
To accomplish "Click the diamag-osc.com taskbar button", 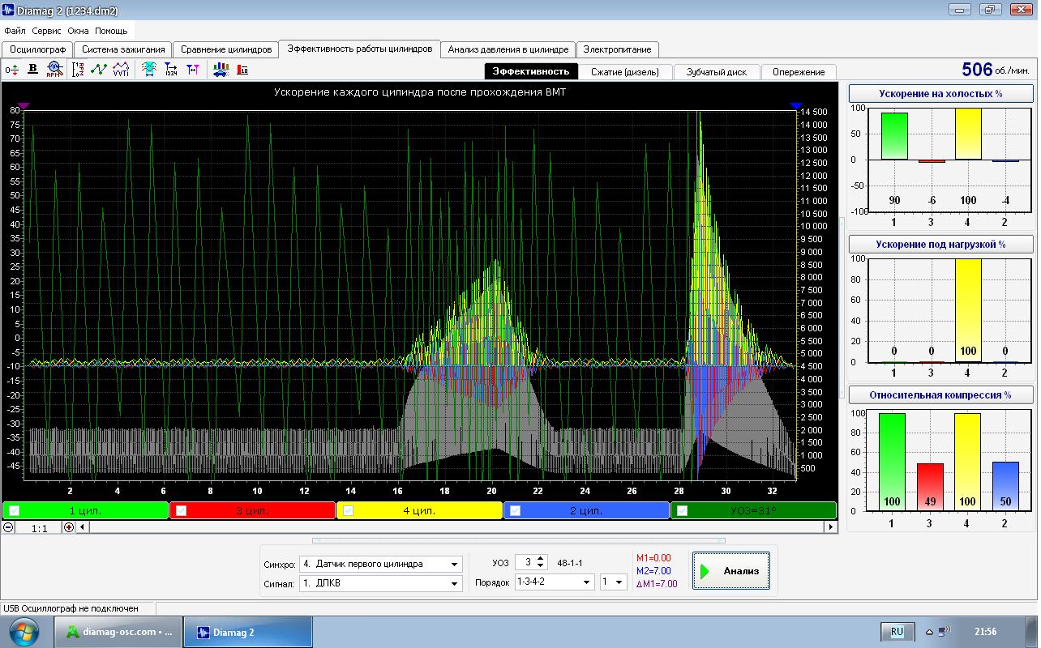I will (118, 632).
